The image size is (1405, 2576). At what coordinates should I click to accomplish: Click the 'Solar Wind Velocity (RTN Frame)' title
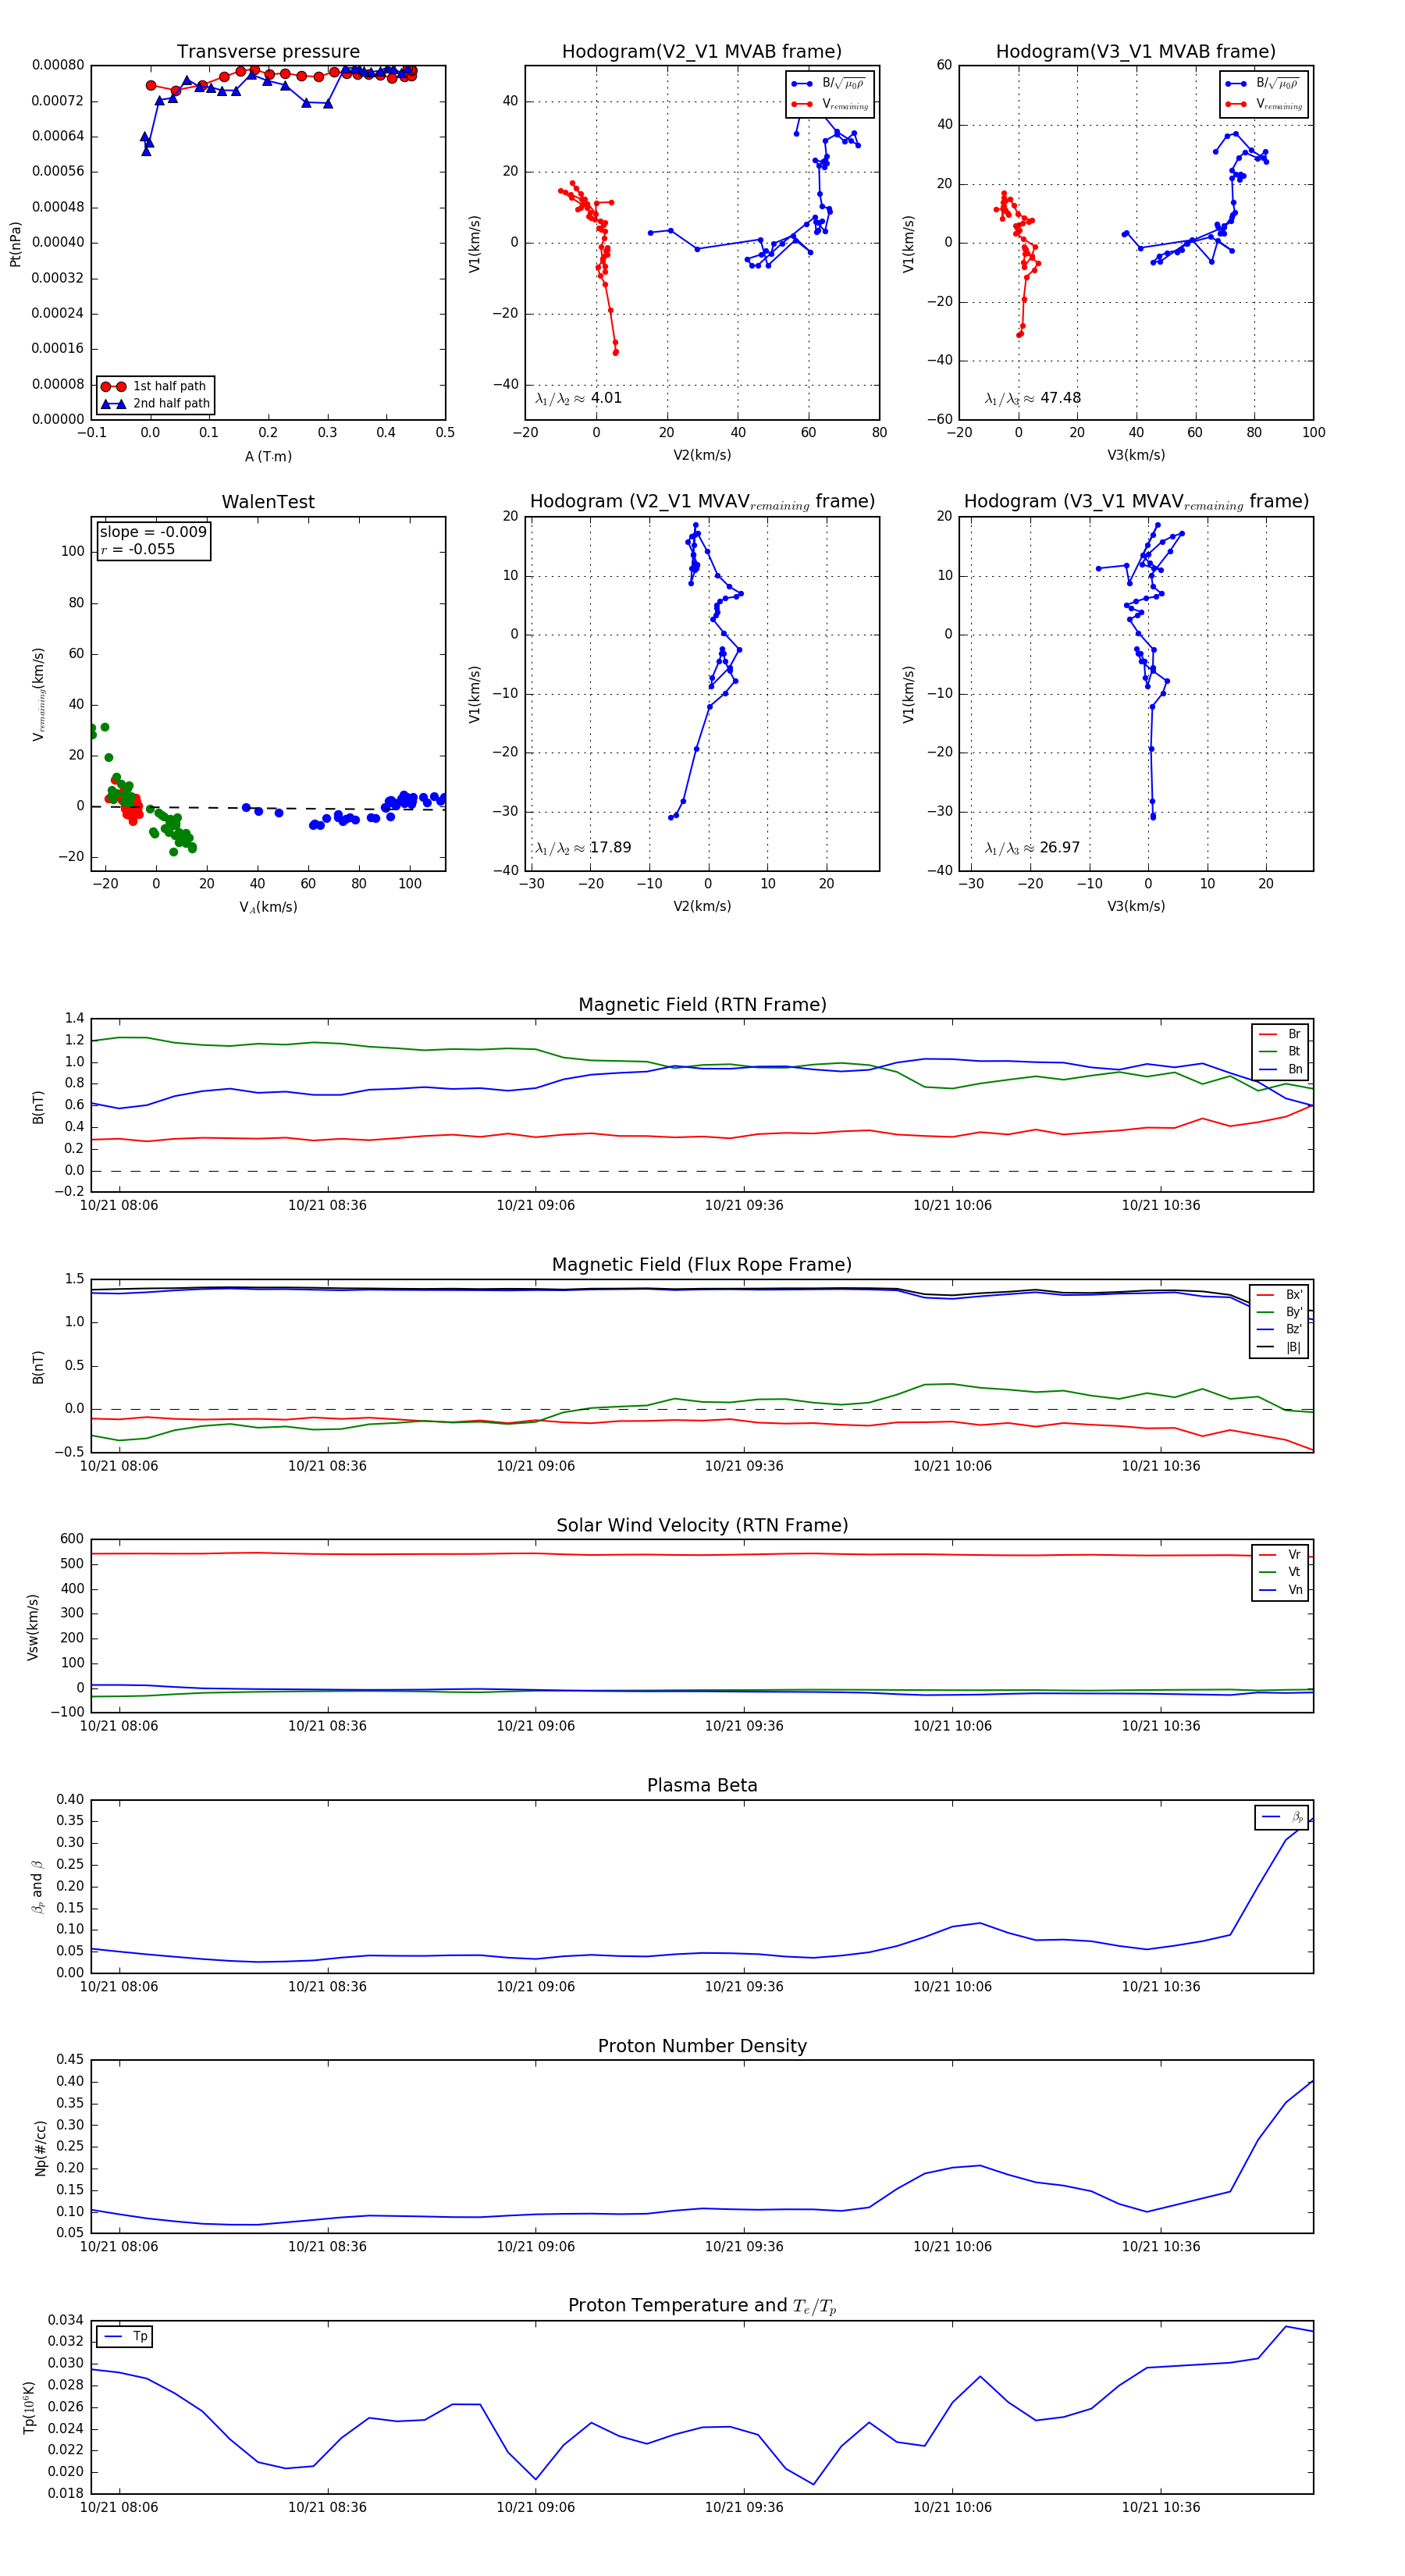coord(702,1525)
